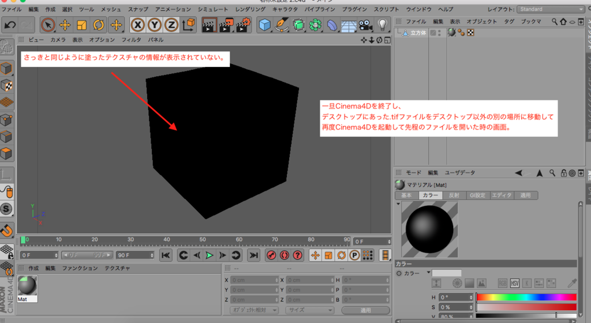
Task: Add a Camera object
Action: [x=365, y=25]
